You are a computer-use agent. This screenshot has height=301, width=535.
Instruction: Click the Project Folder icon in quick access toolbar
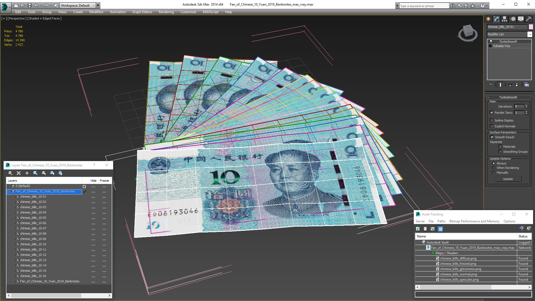(x=56, y=5)
